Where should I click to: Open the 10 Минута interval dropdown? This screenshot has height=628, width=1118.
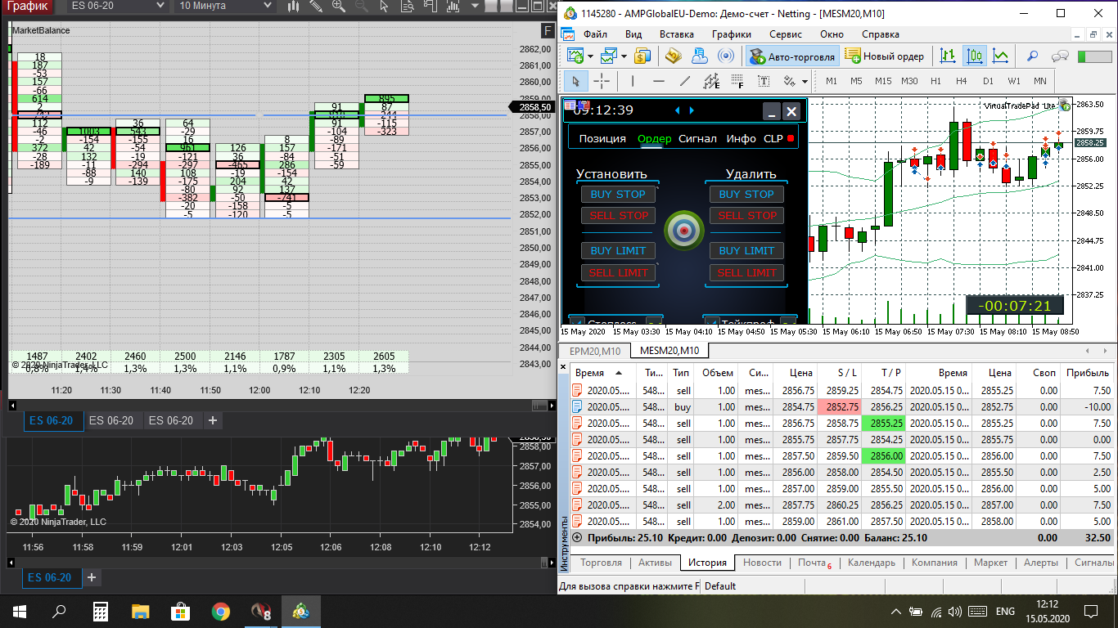click(x=224, y=7)
